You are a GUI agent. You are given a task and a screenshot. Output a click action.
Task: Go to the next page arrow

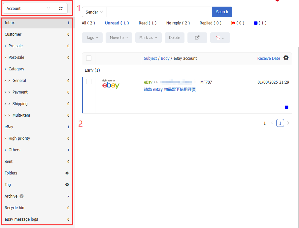click(288, 123)
